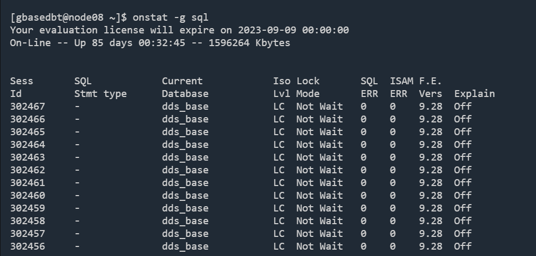Click session id 302463
The image size is (536, 256).
28,157
